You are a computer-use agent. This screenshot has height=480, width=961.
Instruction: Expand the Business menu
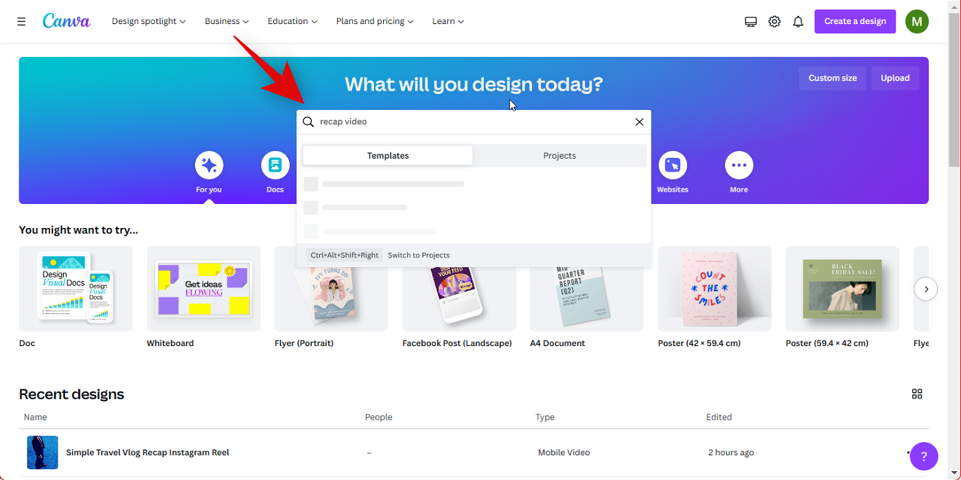(227, 21)
